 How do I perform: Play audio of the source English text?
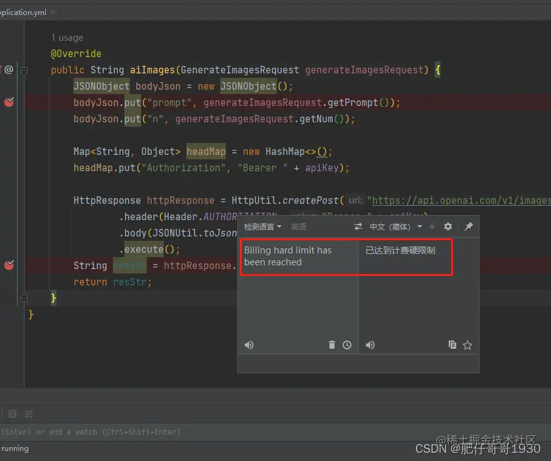pos(249,345)
